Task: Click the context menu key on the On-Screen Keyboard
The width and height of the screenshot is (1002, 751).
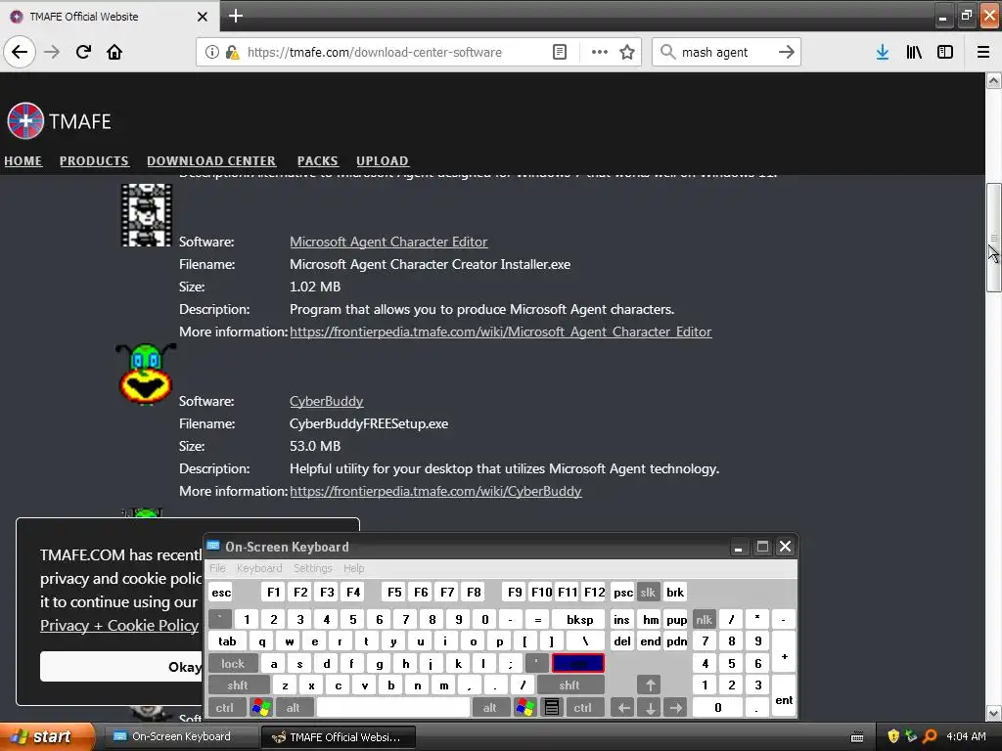Action: tap(552, 708)
